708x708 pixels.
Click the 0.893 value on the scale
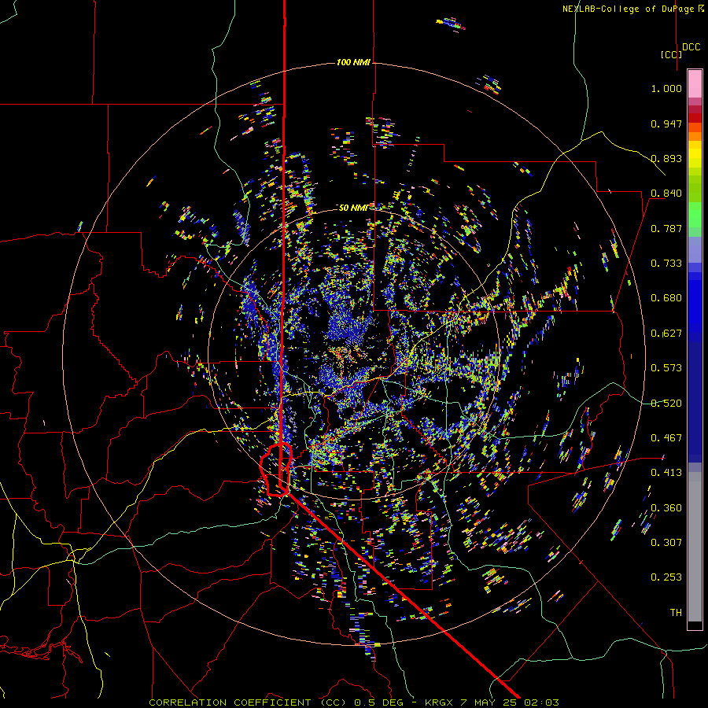(666, 158)
